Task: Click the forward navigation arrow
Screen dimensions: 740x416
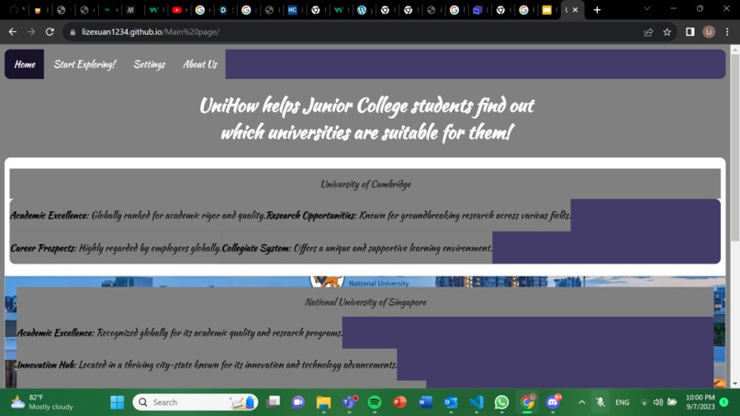Action: [31, 31]
